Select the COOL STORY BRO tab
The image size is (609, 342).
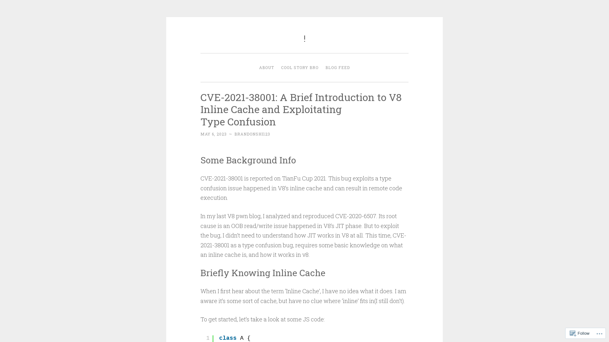pos(299,67)
